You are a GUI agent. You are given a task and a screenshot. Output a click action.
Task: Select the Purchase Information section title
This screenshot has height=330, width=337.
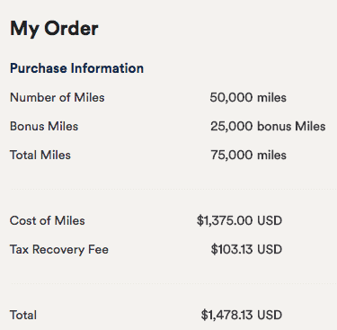pyautogui.click(x=76, y=68)
